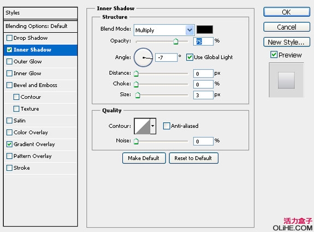Click the Reset to Default button

(x=193, y=158)
